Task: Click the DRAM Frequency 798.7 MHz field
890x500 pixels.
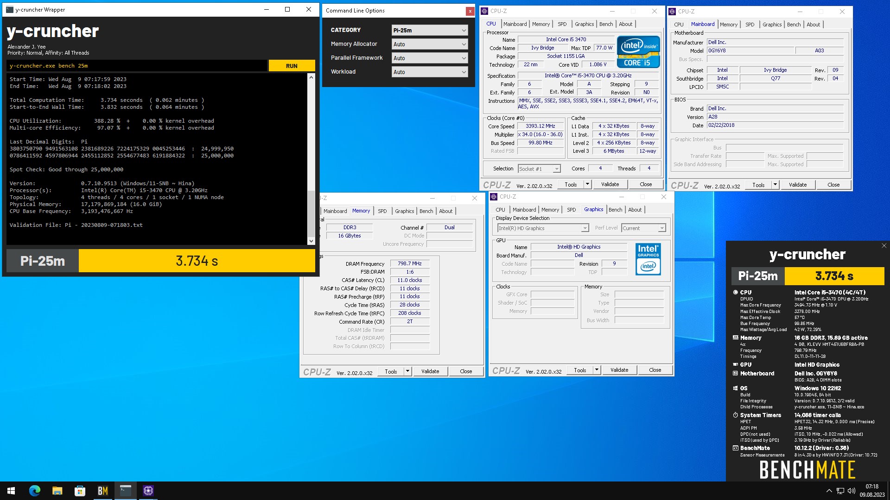Action: pyautogui.click(x=410, y=264)
